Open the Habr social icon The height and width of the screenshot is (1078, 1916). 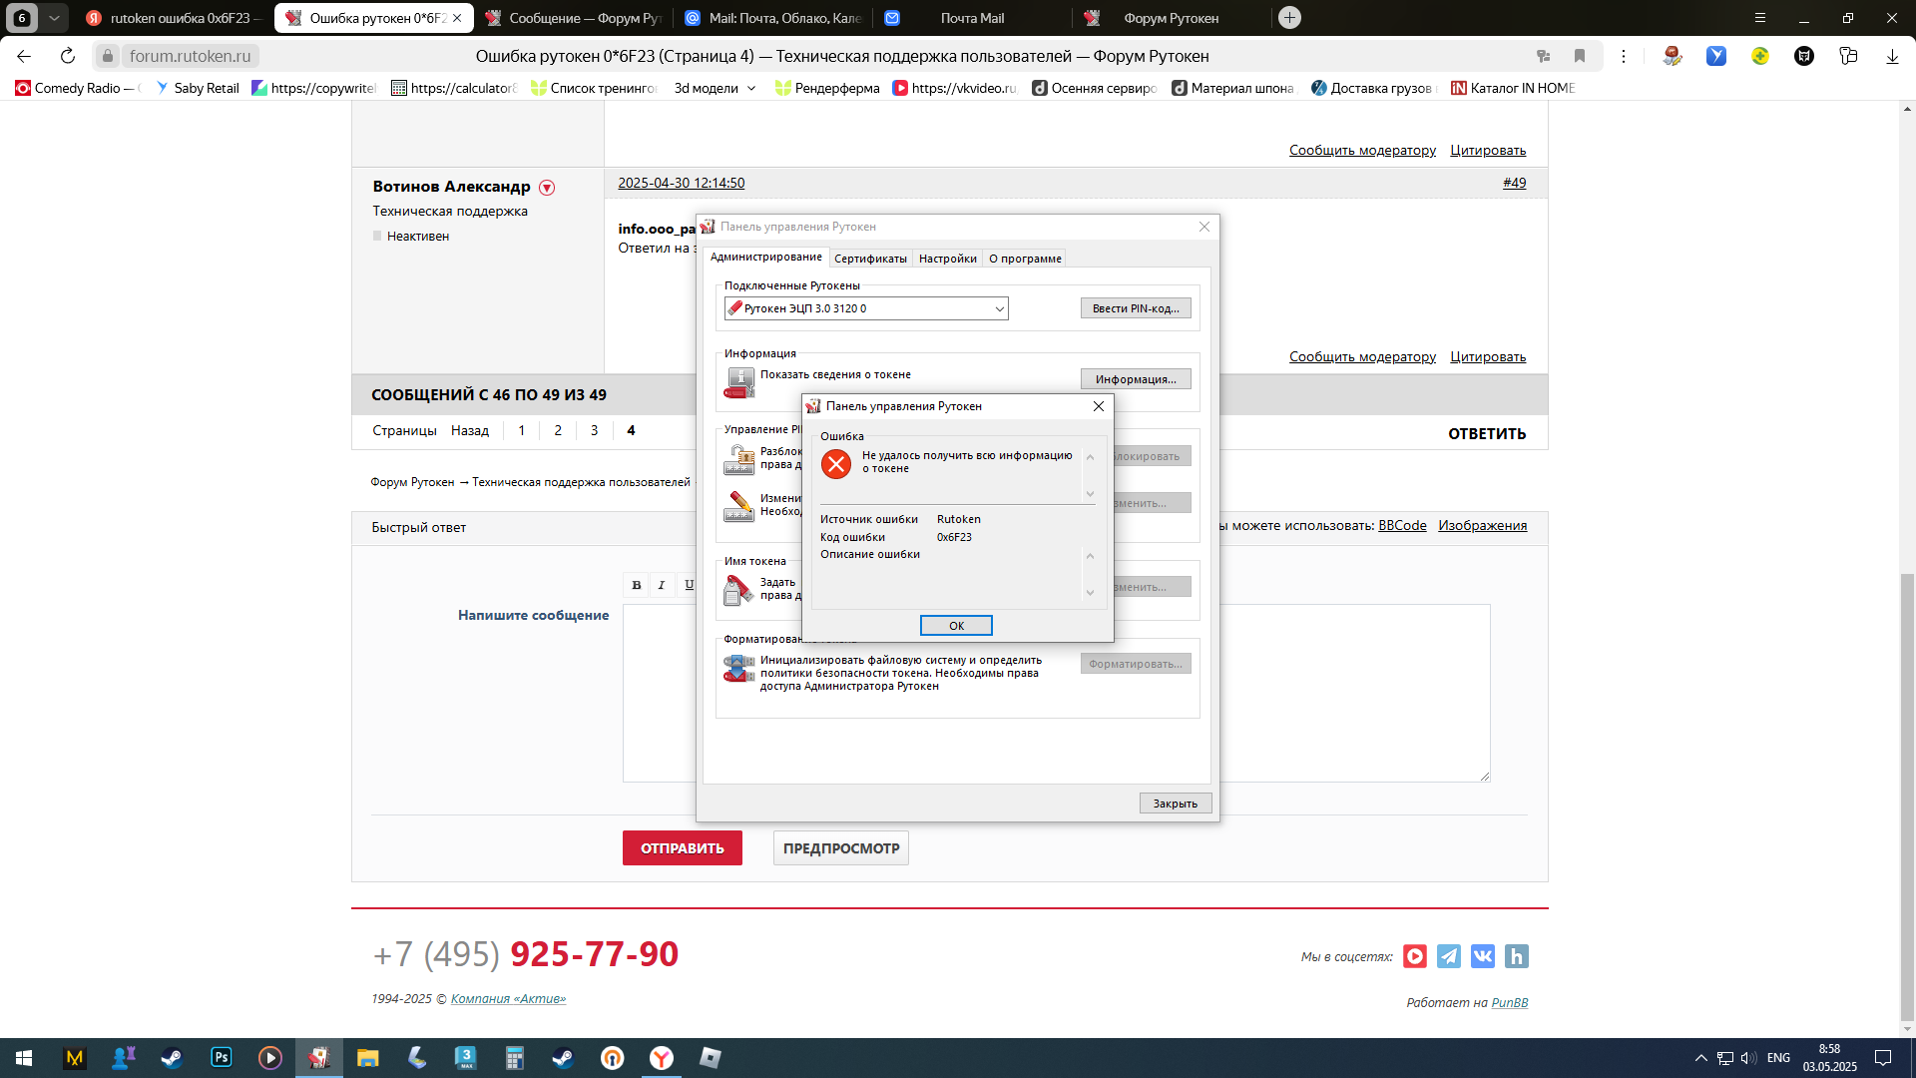pos(1516,956)
